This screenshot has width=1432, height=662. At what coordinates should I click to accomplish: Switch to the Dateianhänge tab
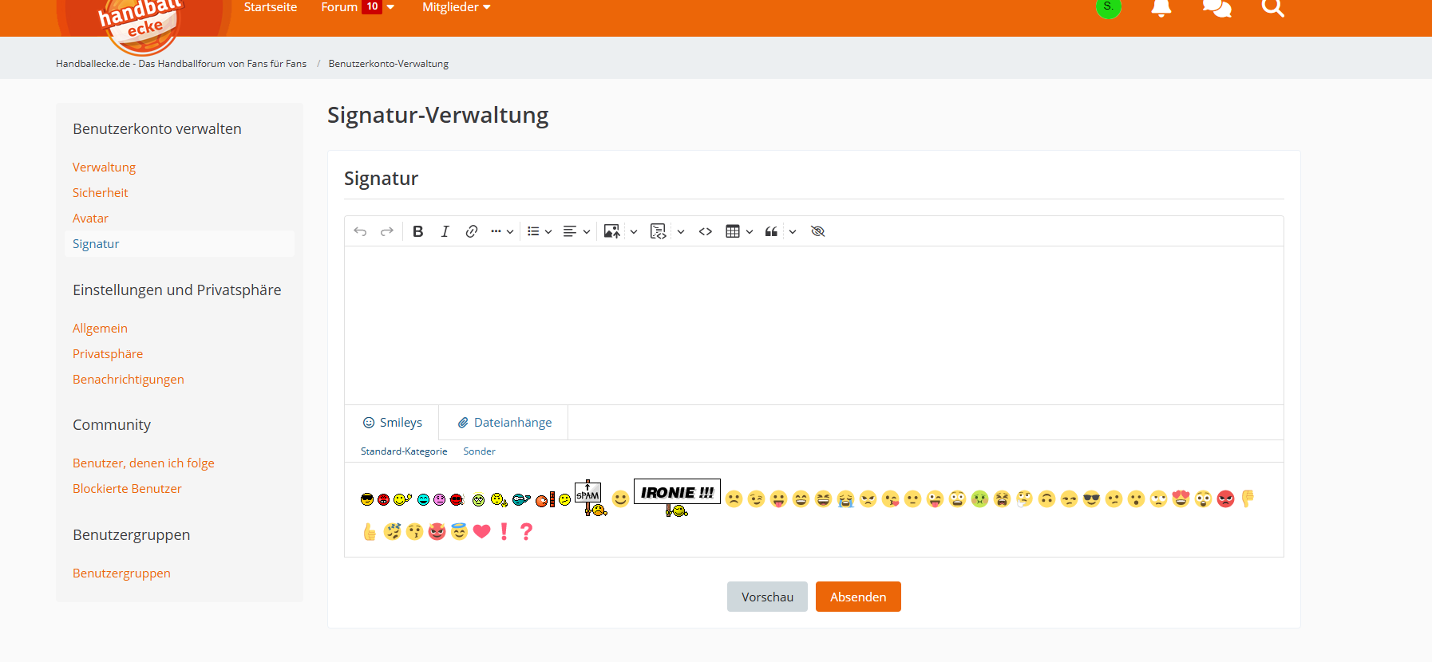coord(504,423)
